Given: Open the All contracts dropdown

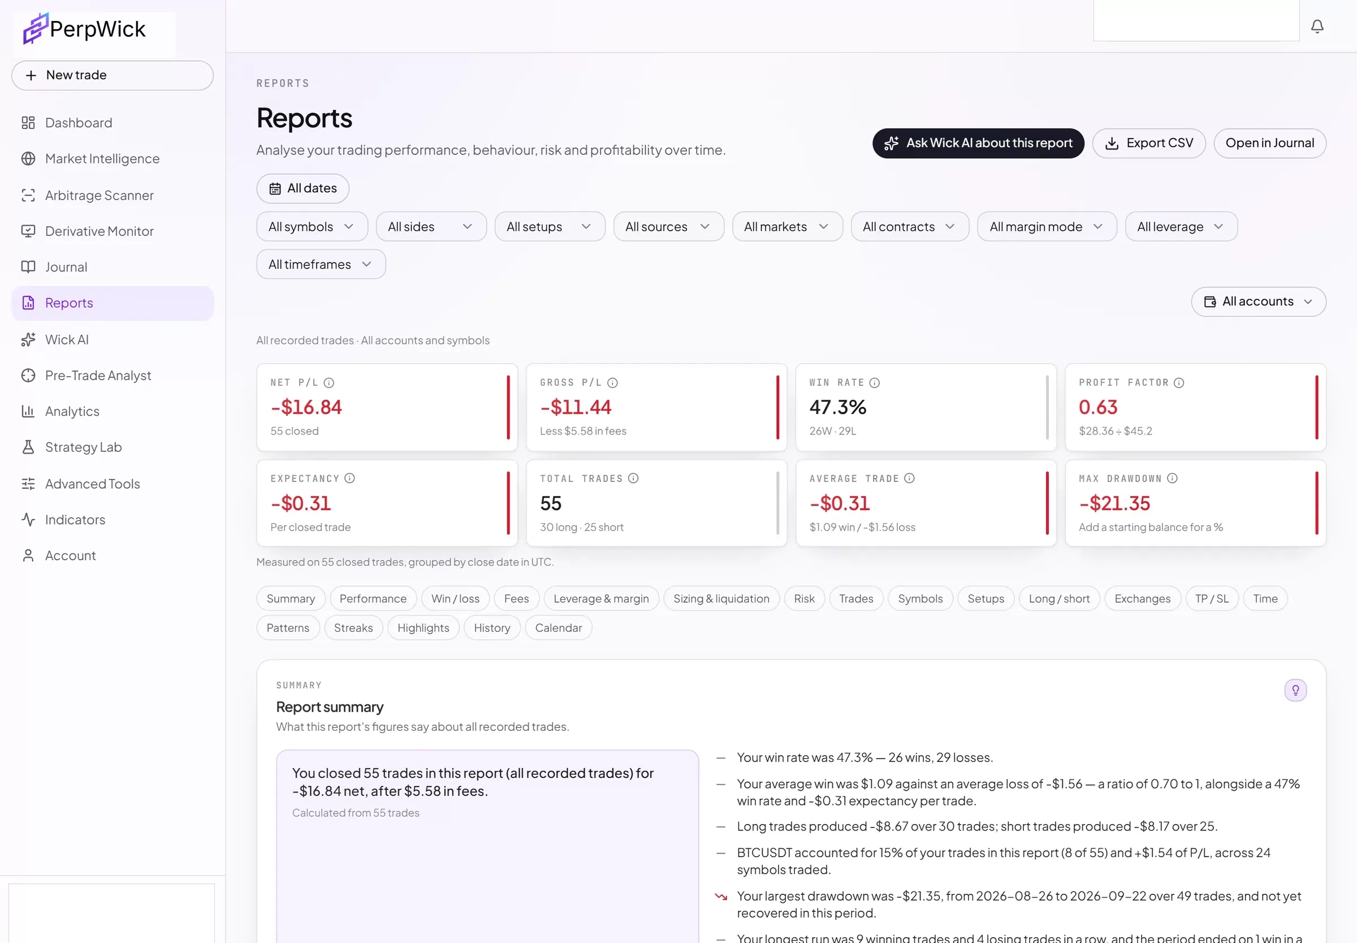Looking at the screenshot, I should point(909,227).
